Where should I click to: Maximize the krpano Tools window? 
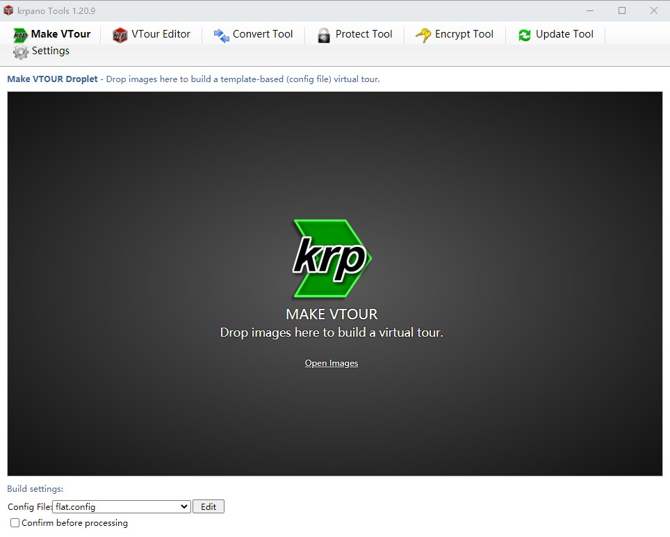[x=622, y=10]
